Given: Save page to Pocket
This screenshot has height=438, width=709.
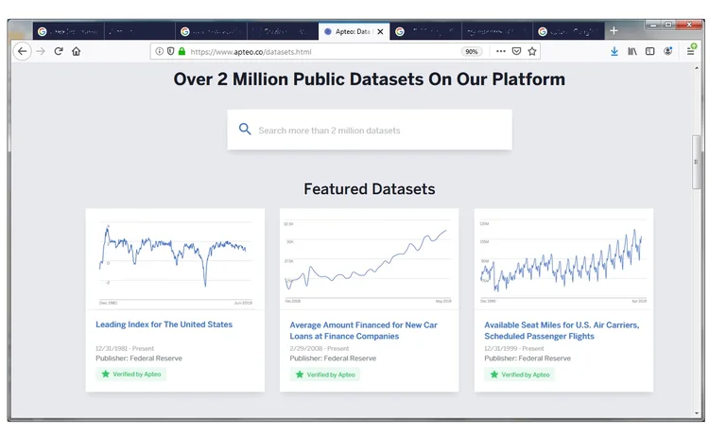Looking at the screenshot, I should (x=516, y=52).
